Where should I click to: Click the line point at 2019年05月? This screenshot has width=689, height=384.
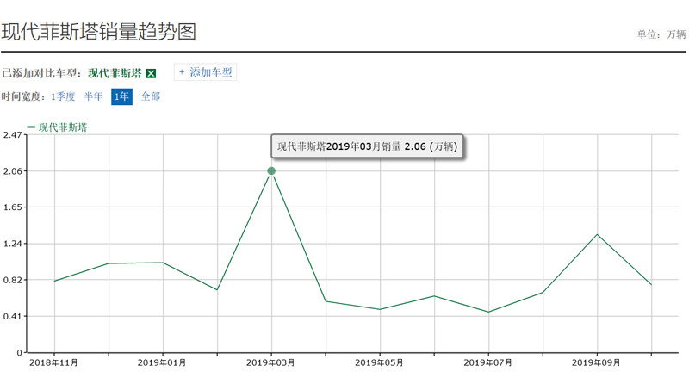click(x=380, y=309)
